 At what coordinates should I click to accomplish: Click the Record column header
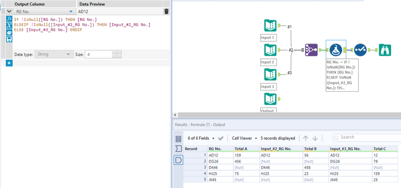(x=195, y=148)
